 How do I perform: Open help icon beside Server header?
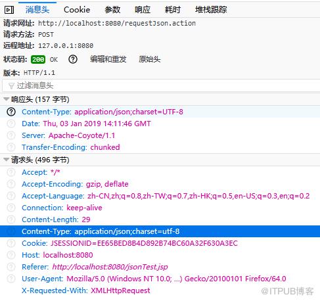(x=11, y=135)
